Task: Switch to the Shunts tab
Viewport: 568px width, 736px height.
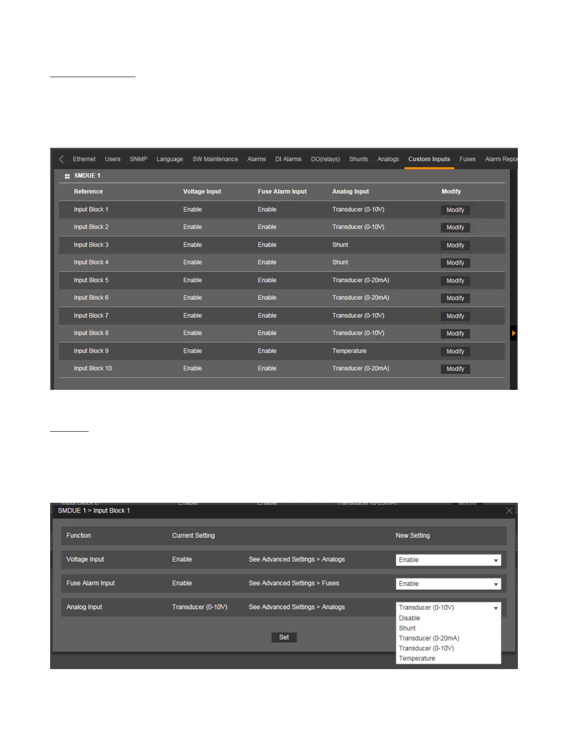Action: [x=358, y=159]
